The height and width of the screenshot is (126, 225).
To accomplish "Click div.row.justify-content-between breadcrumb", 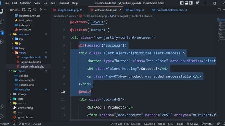I will pos(133,16).
